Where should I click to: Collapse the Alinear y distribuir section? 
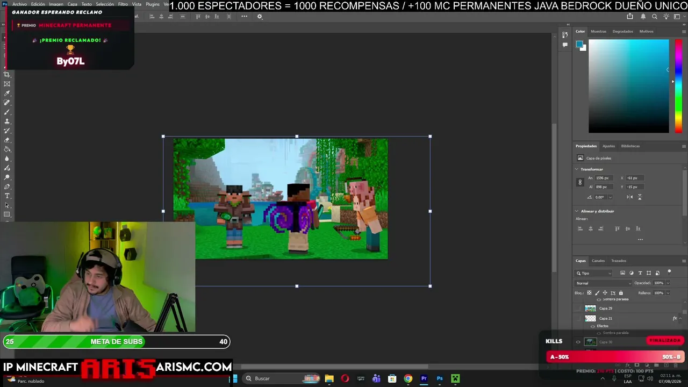tap(577, 211)
